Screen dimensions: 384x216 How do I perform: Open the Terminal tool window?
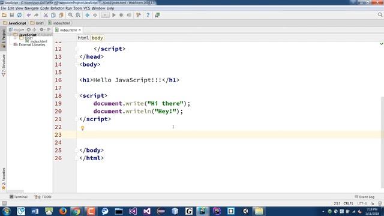point(19,197)
